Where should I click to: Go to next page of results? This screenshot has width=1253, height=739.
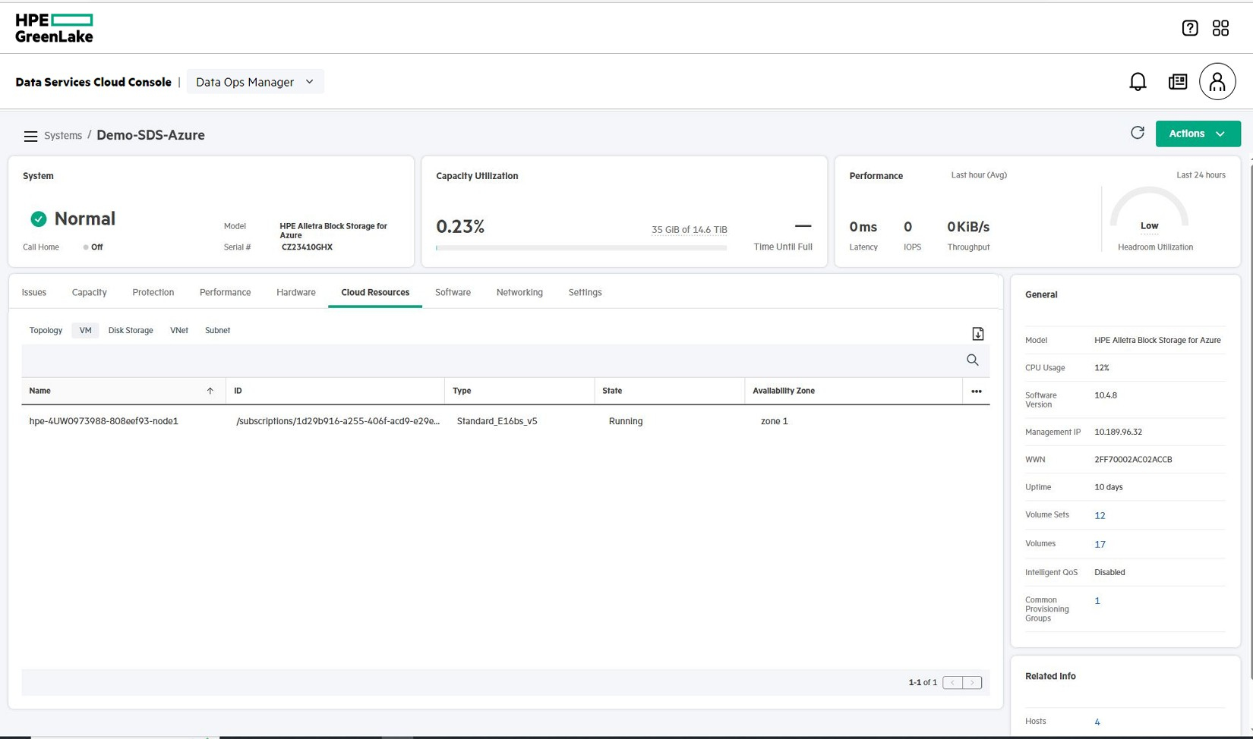(x=972, y=682)
